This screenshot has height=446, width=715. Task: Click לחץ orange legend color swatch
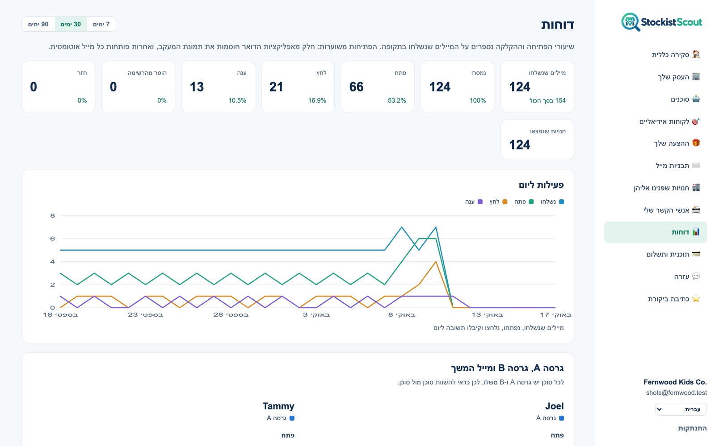point(505,202)
